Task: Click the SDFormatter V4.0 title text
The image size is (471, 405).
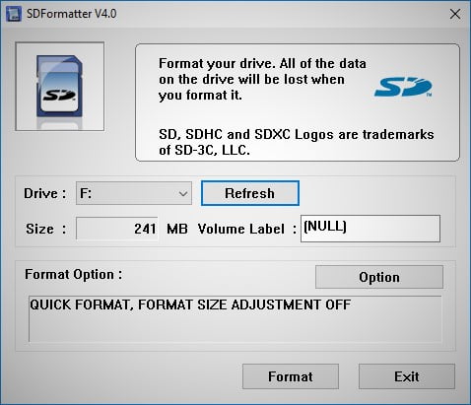Action: tap(71, 14)
